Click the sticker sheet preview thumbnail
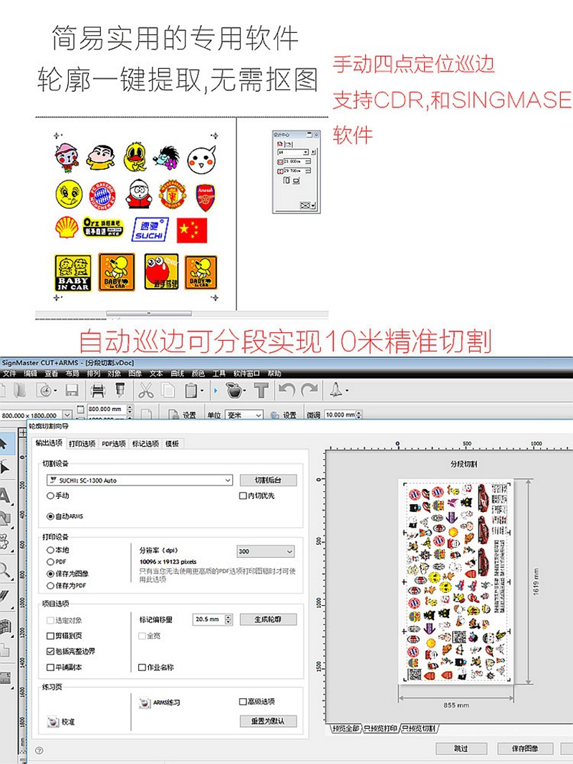 [456, 581]
